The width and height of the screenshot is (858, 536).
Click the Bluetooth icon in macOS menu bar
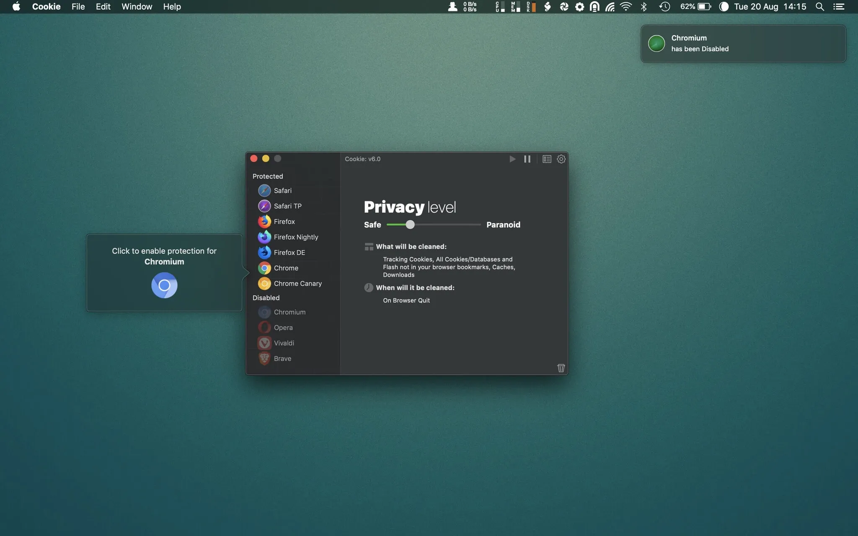click(643, 7)
